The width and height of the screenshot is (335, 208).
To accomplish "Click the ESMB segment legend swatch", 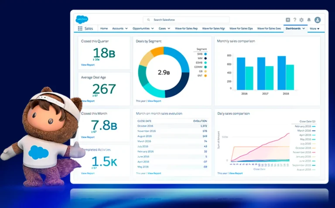I will (x=205, y=63).
